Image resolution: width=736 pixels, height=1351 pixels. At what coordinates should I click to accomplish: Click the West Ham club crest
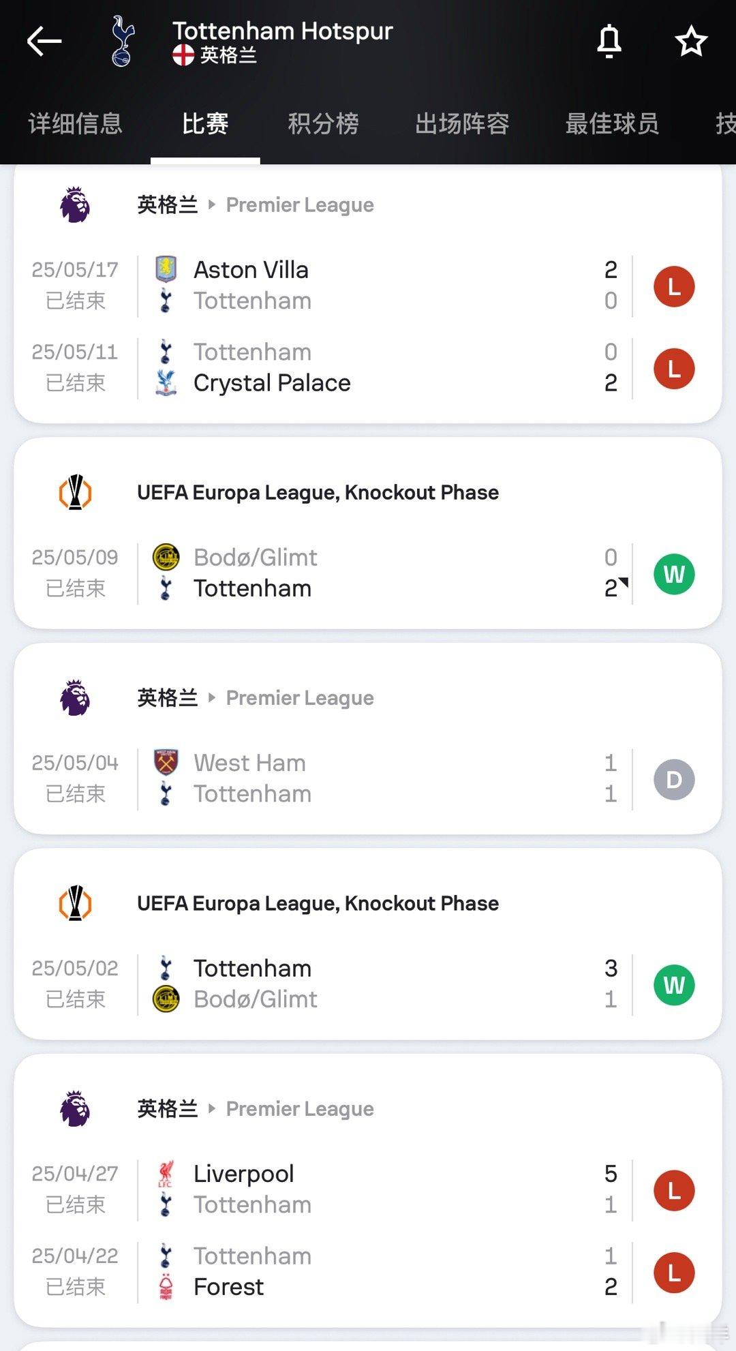pyautogui.click(x=166, y=763)
